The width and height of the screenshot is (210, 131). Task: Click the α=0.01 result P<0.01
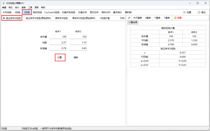coord(183,65)
